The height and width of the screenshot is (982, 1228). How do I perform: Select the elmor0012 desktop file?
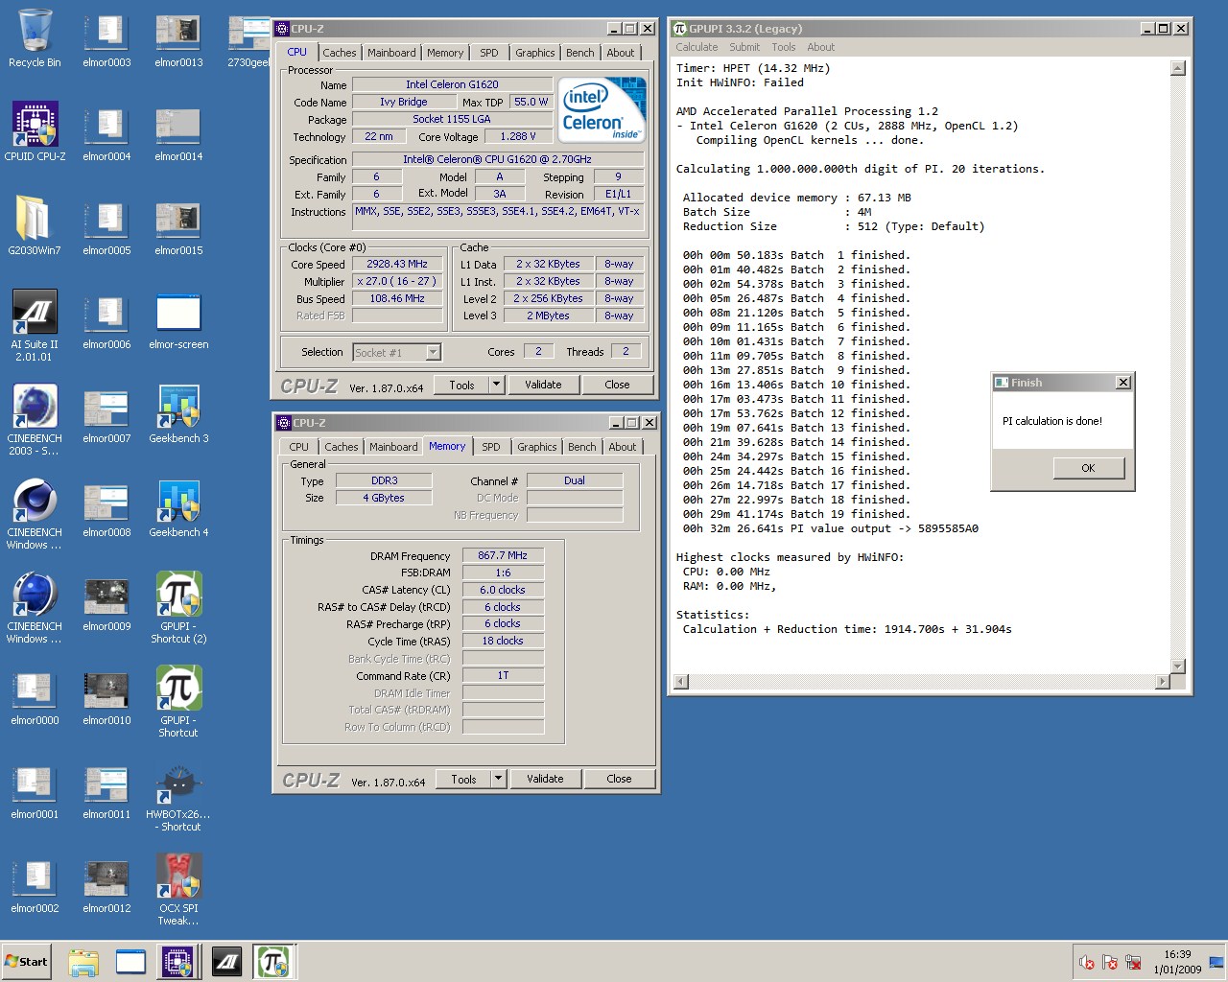coord(106,883)
